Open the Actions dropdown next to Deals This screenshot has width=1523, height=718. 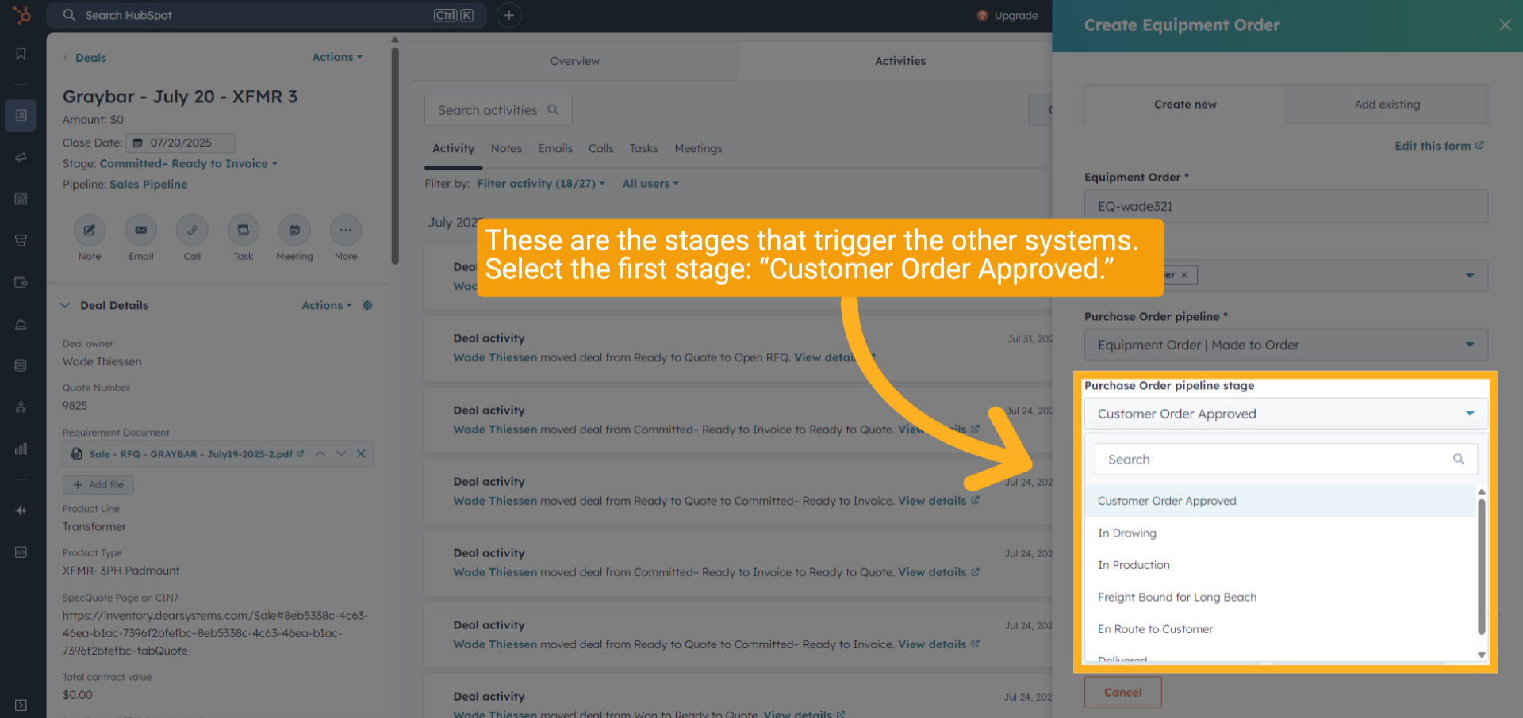(x=337, y=57)
